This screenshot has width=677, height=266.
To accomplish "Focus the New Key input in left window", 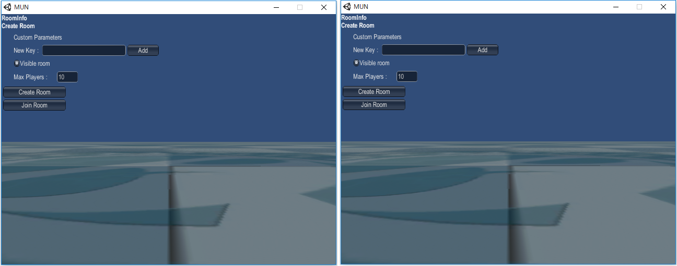I will point(84,51).
